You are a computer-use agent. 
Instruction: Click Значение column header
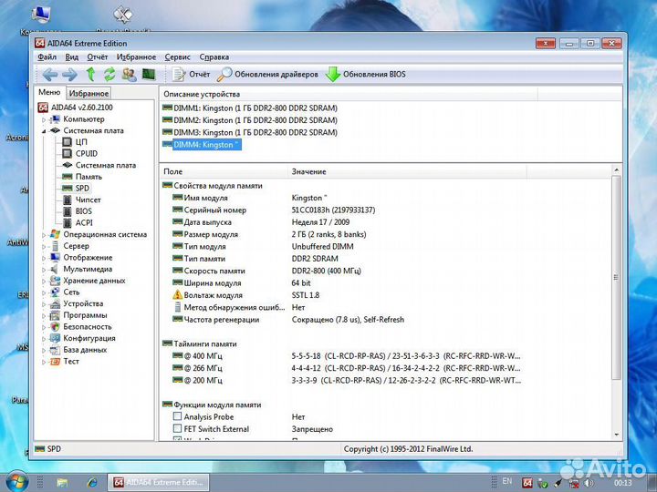(407, 171)
